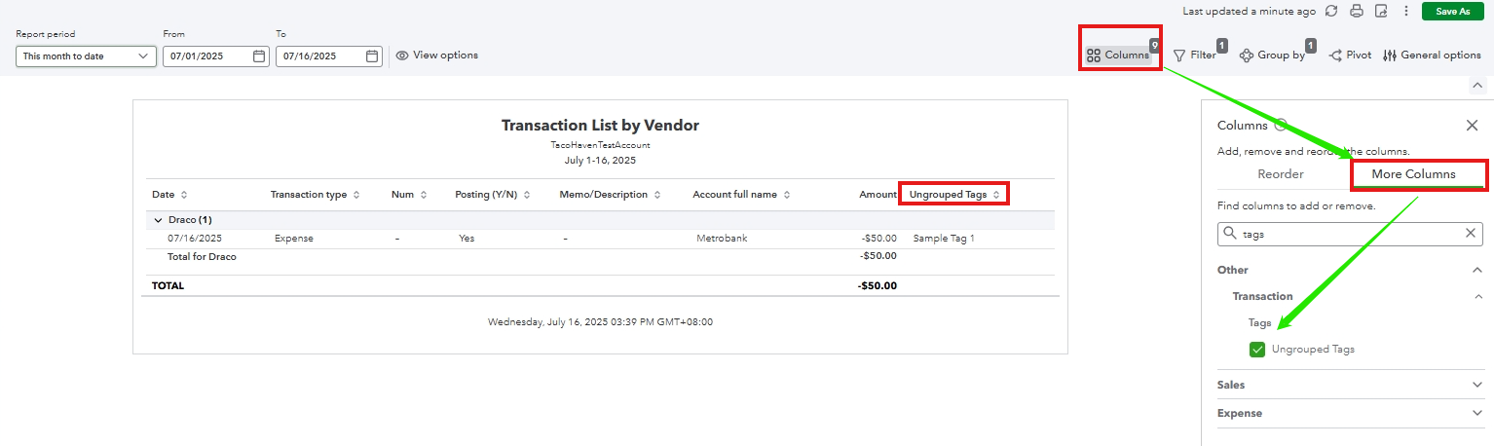Open General options

(1432, 56)
